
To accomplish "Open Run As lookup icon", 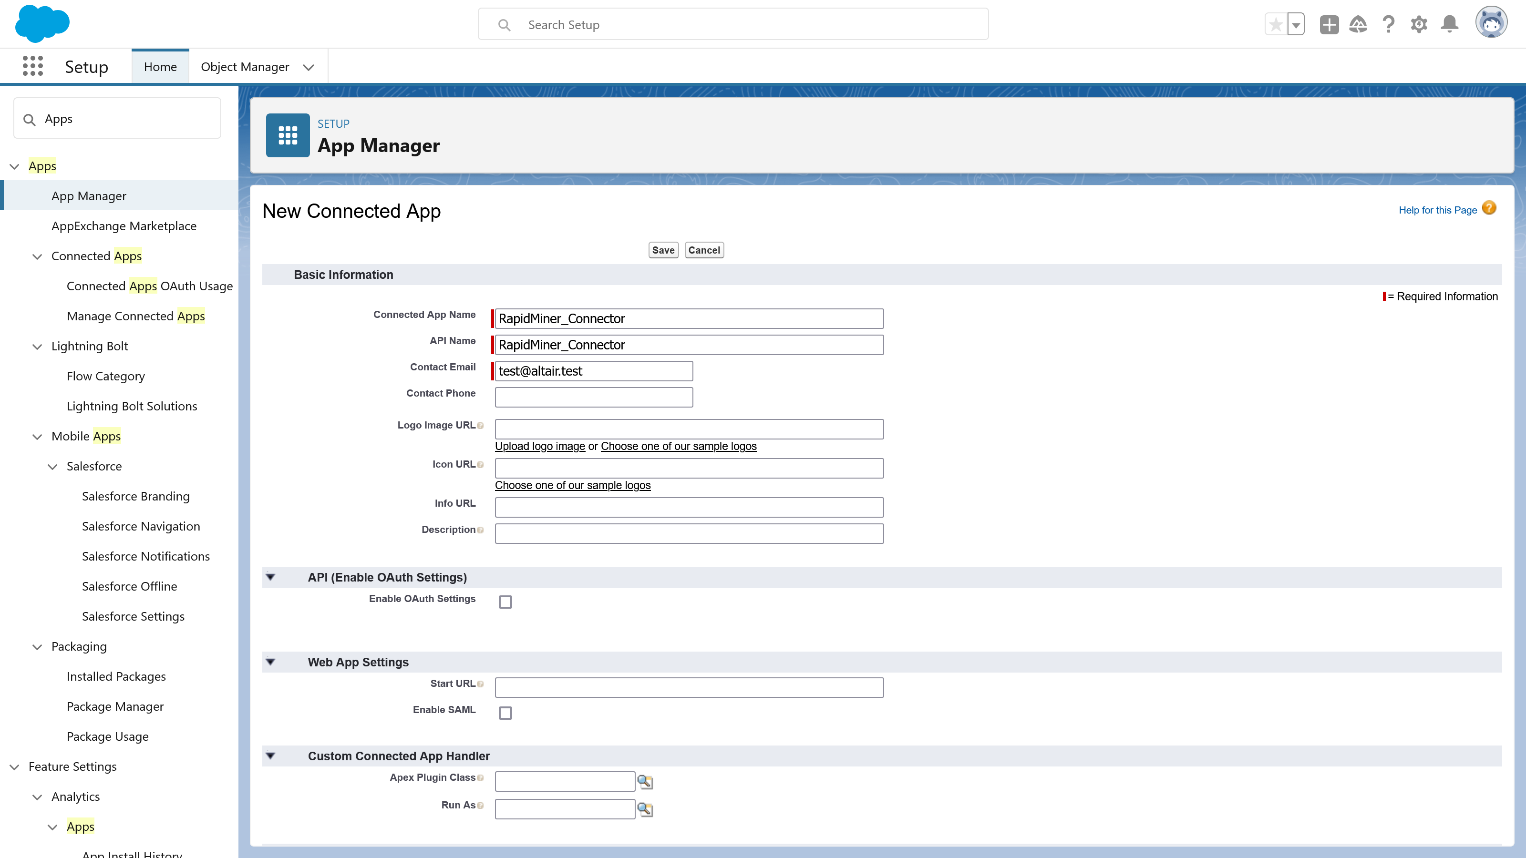I will pos(645,809).
